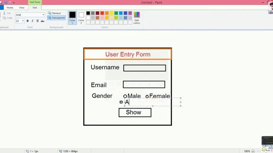Pick the orange color swatch
273x153 pixels.
(107, 13)
